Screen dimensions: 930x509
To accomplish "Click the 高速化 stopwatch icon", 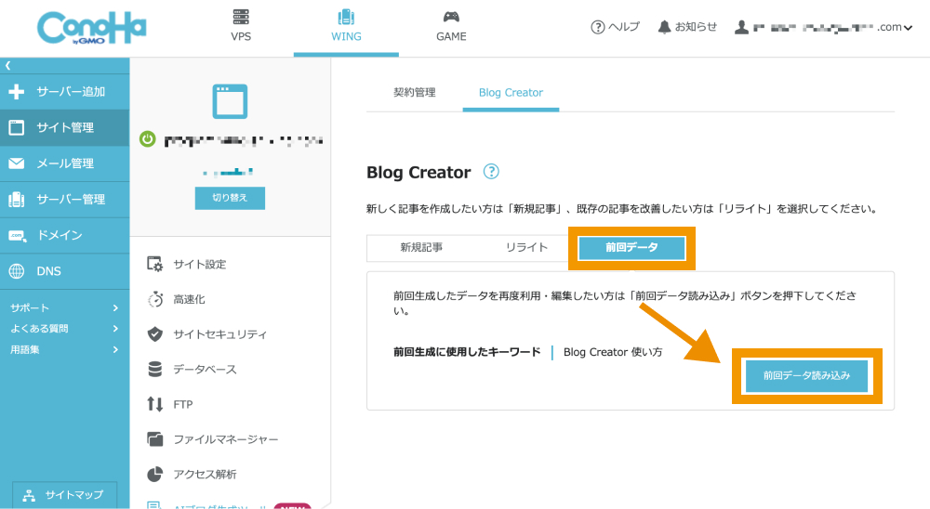I will coord(155,299).
